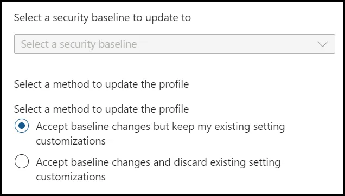Click the 'Select a security baseline to update to' heading
This screenshot has height=196, width=345.
click(103, 18)
